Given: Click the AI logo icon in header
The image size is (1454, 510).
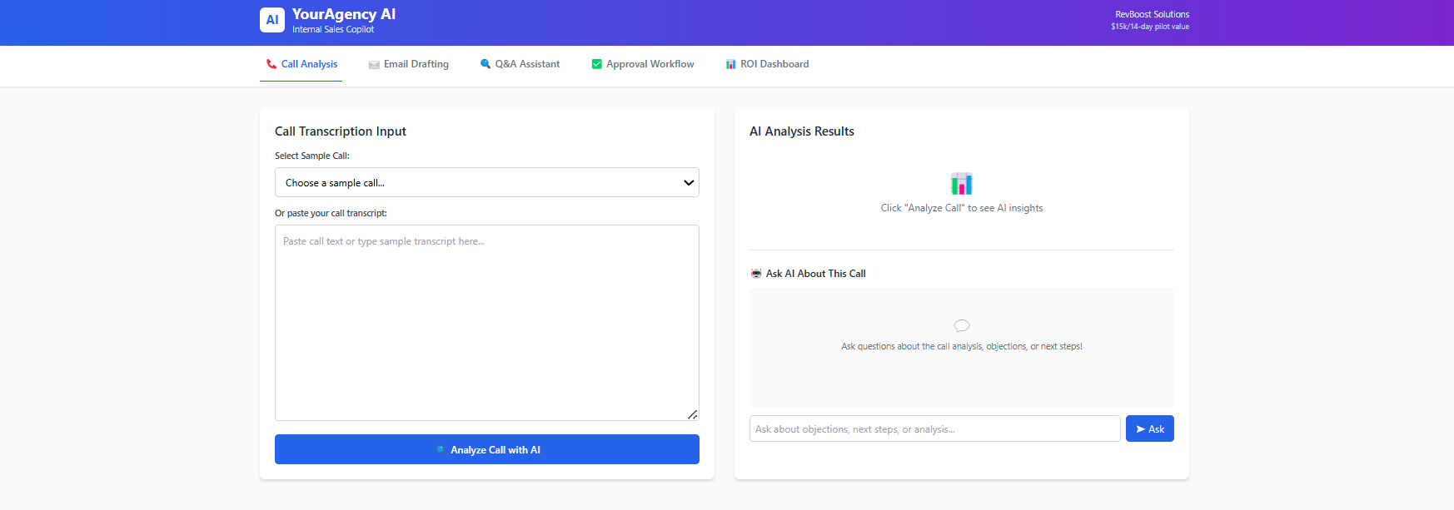Looking at the screenshot, I should (272, 20).
